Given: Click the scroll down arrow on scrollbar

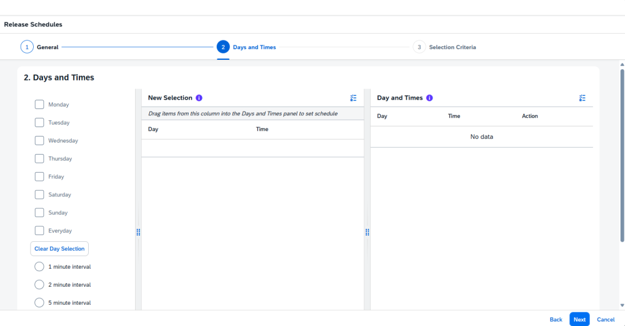Looking at the screenshot, I should click(622, 305).
